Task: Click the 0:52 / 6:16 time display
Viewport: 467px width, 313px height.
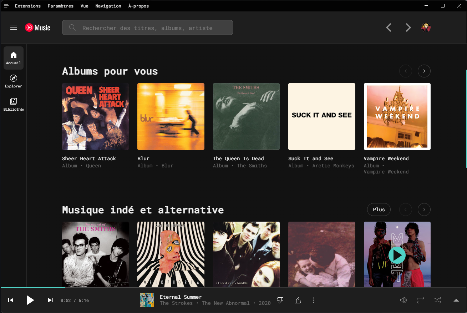Action: 75,301
